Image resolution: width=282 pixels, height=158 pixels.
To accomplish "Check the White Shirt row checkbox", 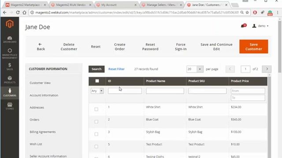I will coord(96,109).
